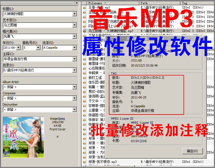
Task: Select the row starting 易欣-你的
Action: click(x=97, y=92)
